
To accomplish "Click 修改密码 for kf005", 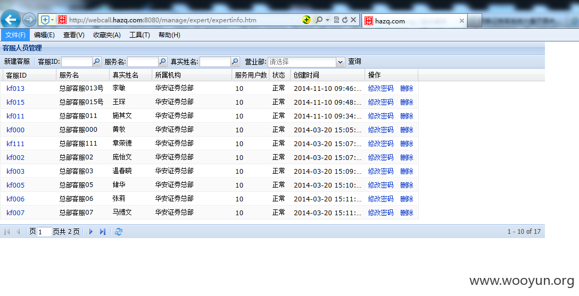I will pyautogui.click(x=381, y=185).
